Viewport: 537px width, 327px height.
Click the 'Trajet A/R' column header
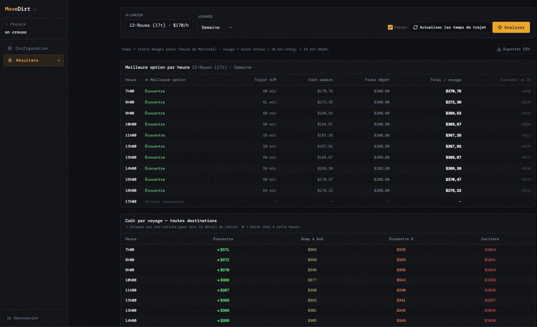(265, 80)
